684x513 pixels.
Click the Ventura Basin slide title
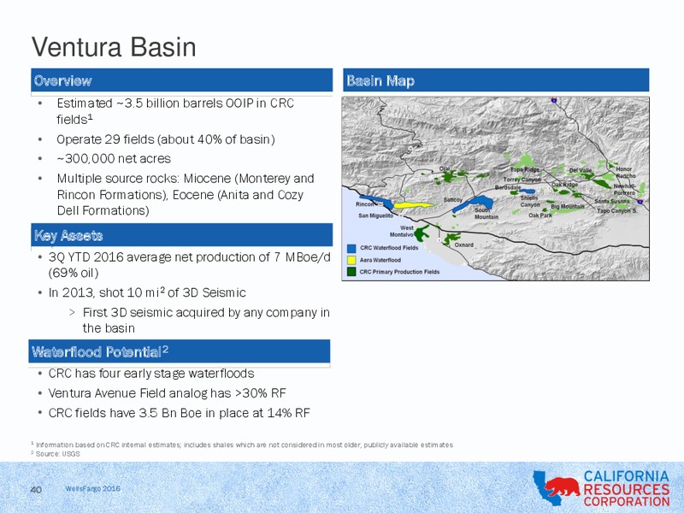click(114, 47)
